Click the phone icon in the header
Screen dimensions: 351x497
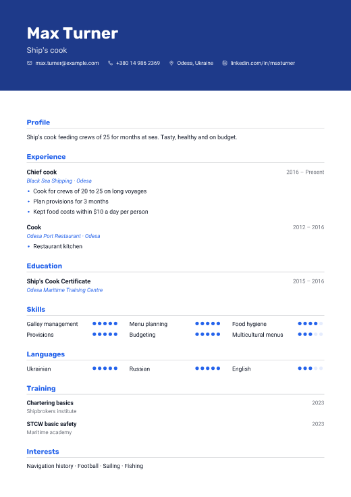coord(110,63)
